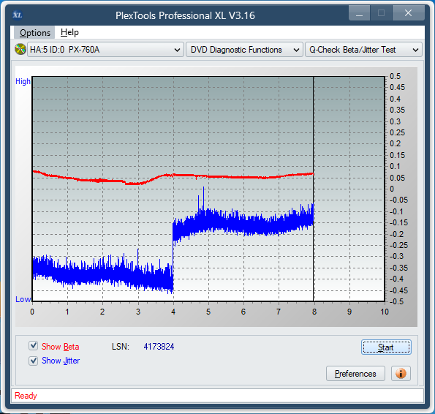Expand the Q-Check Beta/Jitter Test dropdown

click(x=363, y=50)
